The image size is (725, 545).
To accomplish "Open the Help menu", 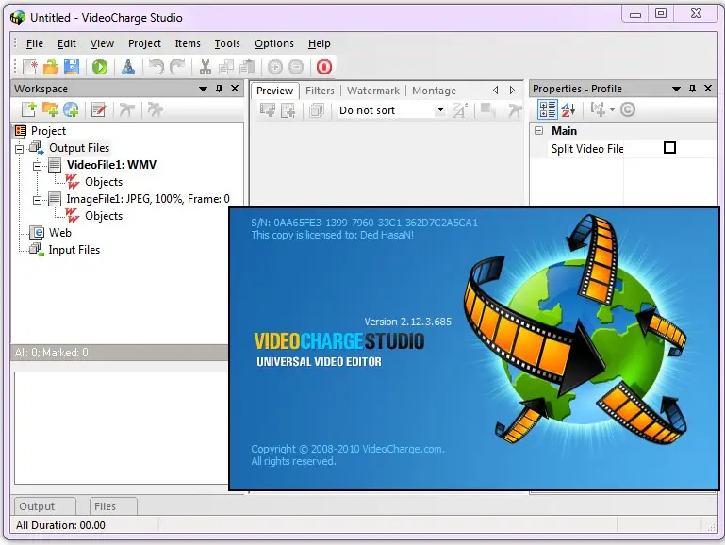I will pos(319,43).
